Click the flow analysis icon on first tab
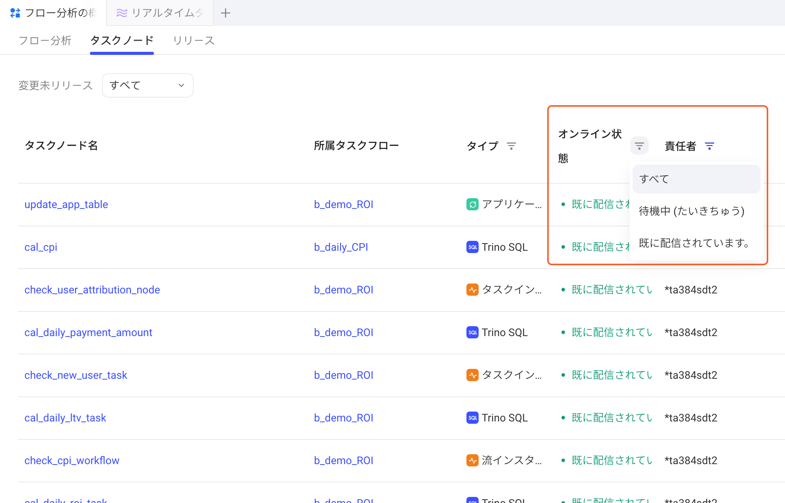This screenshot has width=785, height=503. tap(15, 13)
